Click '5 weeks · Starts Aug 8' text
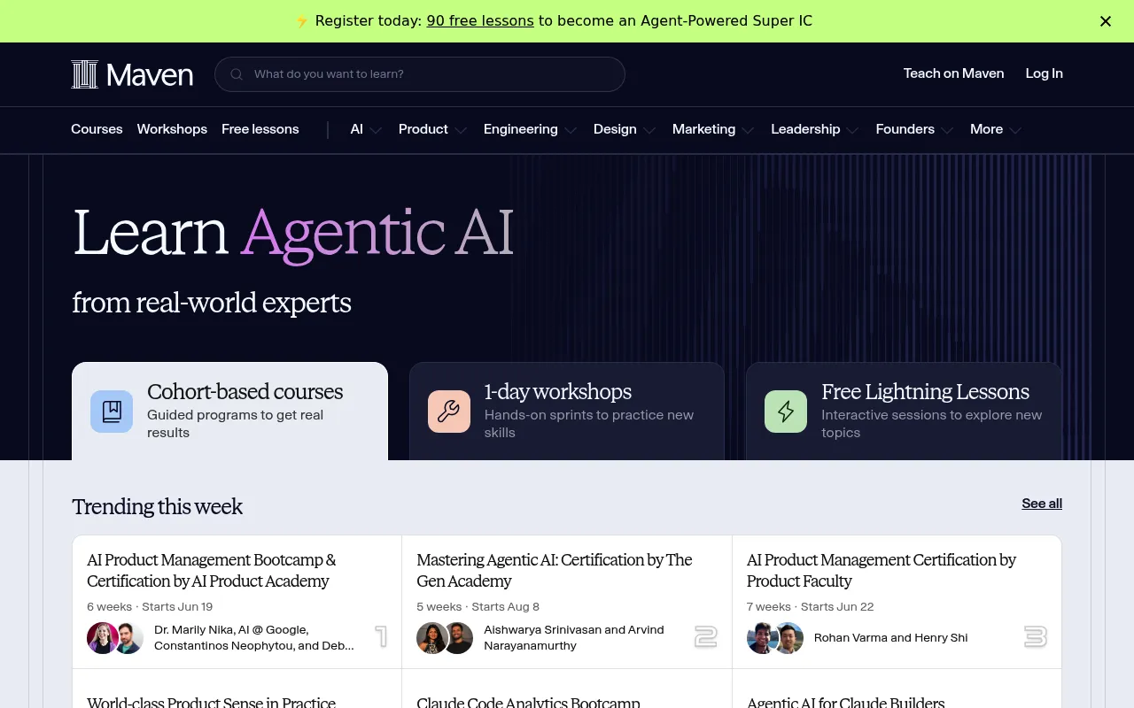This screenshot has height=708, width=1134. click(478, 607)
